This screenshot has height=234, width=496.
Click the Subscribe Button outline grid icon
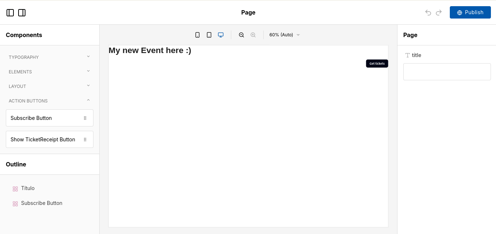(15, 204)
